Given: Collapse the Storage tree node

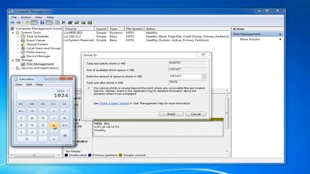Looking at the screenshot, I should coord(13,60).
